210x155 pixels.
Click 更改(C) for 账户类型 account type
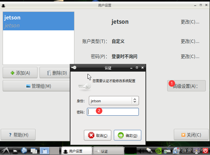(190, 41)
